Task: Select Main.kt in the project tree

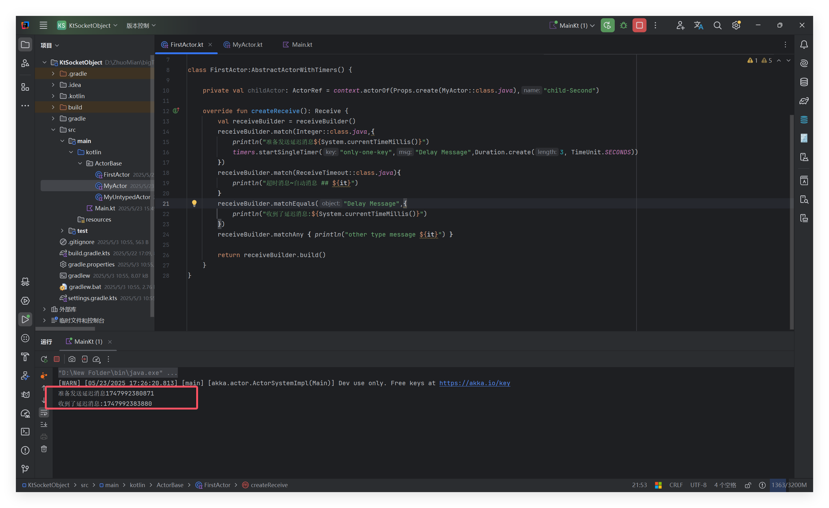Action: (x=105, y=208)
